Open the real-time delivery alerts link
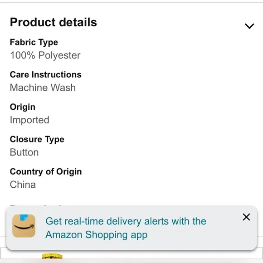 click(x=126, y=228)
